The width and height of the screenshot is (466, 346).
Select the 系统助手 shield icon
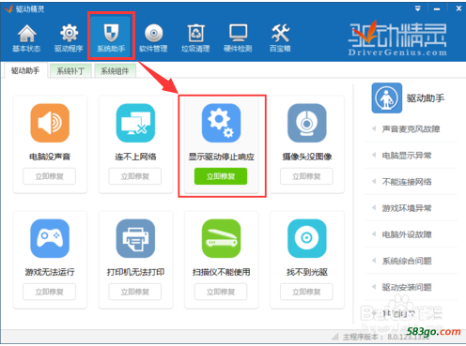pos(111,33)
